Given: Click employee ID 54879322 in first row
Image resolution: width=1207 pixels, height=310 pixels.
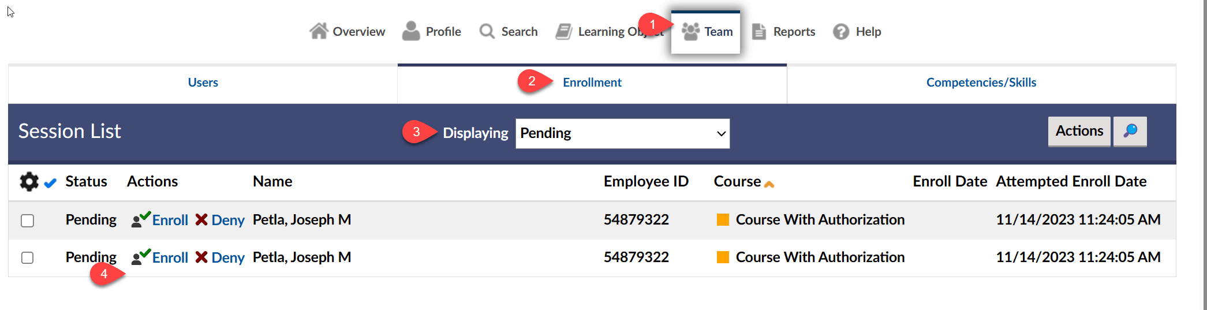Looking at the screenshot, I should 636,219.
